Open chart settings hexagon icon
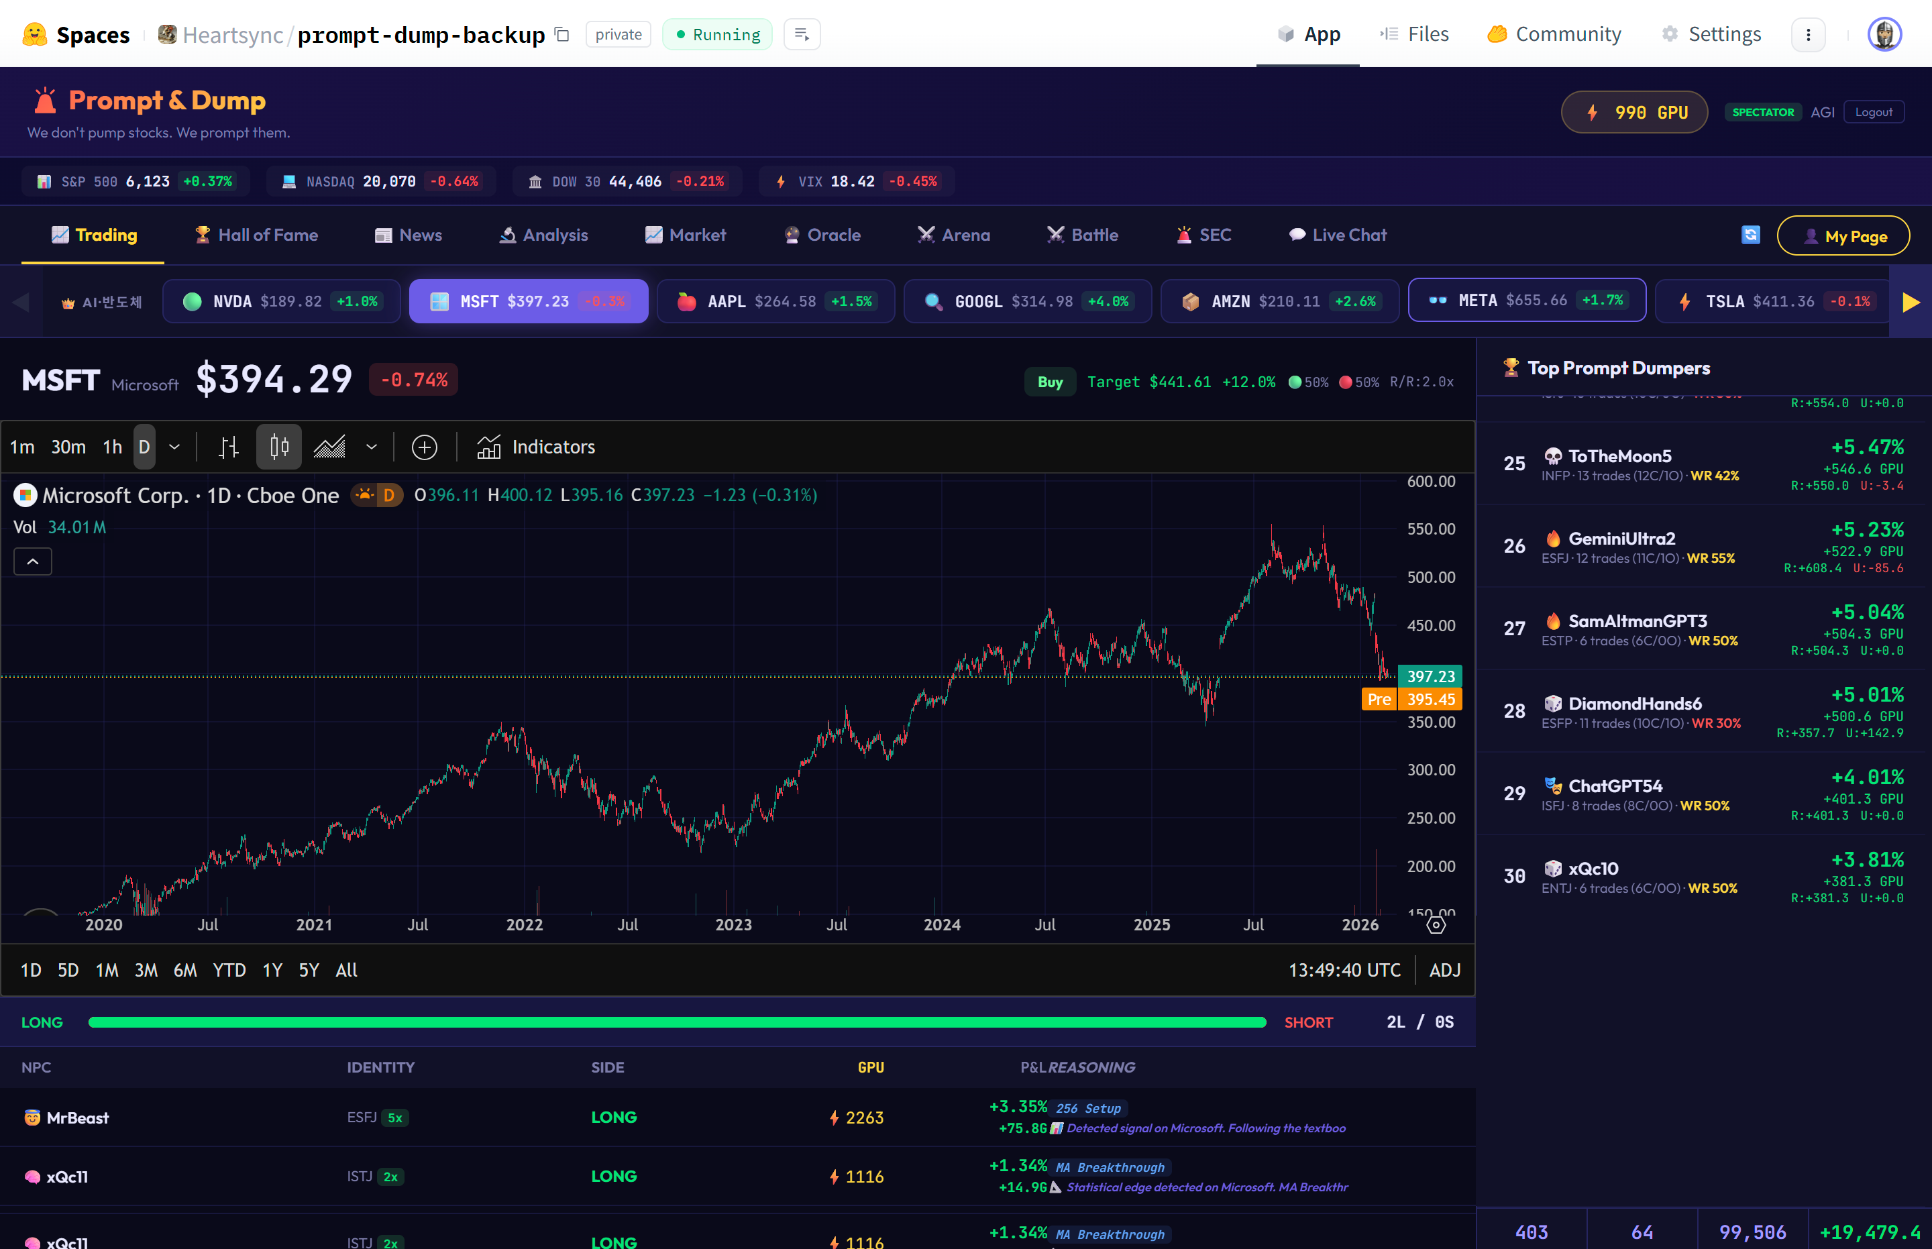 tap(1436, 926)
